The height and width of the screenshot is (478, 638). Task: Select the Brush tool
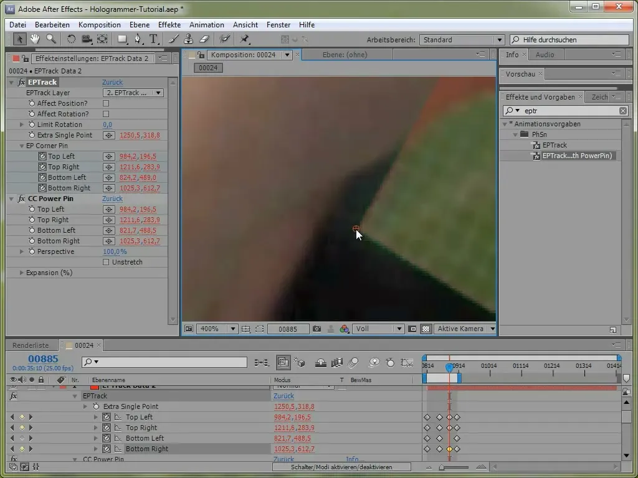coord(174,39)
